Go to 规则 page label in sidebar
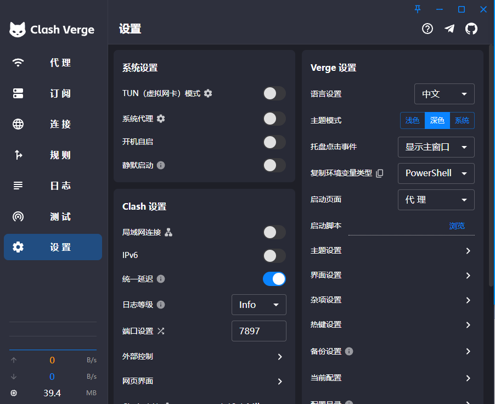This screenshot has width=495, height=404. [60, 155]
